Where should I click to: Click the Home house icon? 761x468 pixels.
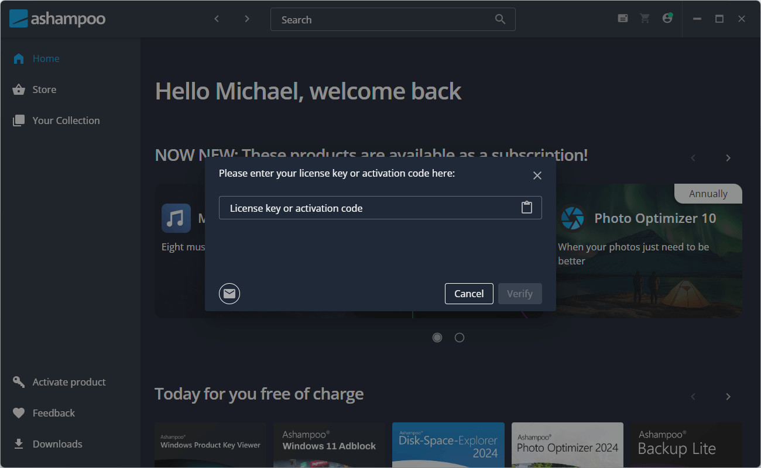click(x=19, y=58)
